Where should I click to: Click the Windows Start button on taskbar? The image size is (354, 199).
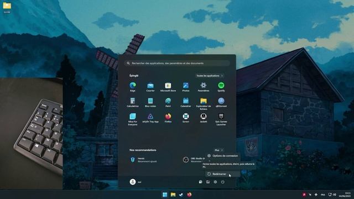165,195
